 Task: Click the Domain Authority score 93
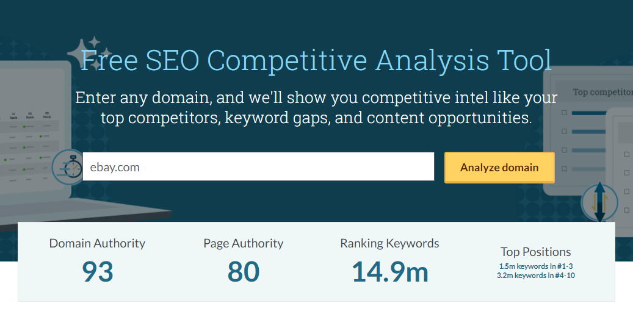pos(97,272)
